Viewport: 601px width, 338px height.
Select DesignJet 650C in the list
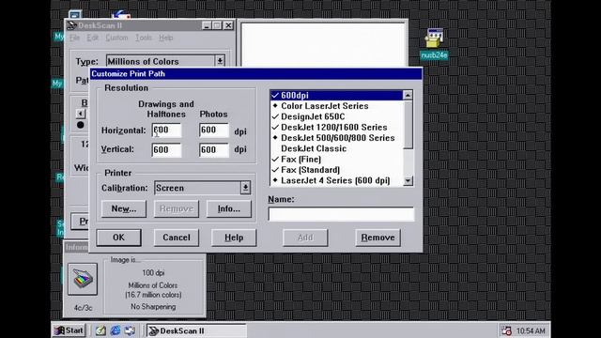336,116
